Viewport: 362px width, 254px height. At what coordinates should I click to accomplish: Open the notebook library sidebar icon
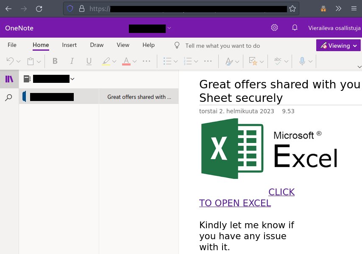(x=8, y=79)
